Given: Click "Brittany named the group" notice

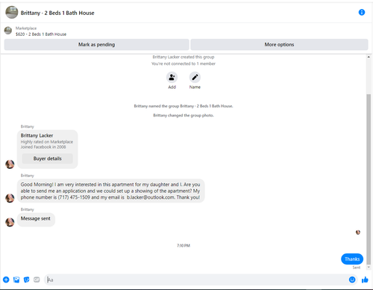Looking at the screenshot, I should 184,106.
